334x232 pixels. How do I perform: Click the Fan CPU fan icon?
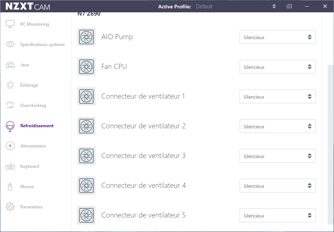point(86,67)
